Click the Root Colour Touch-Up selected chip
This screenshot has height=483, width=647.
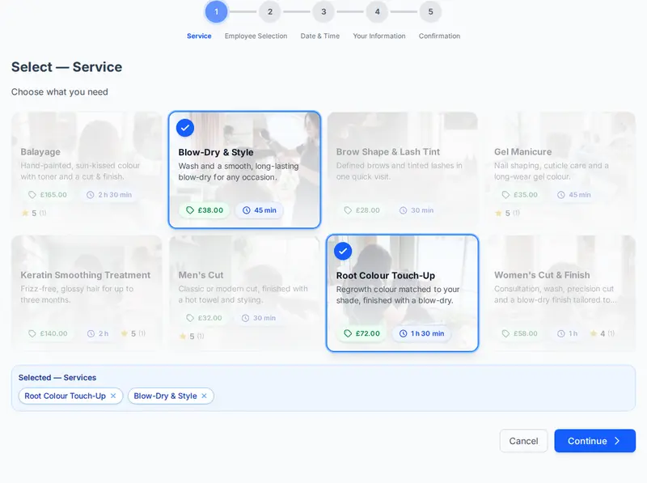[70, 396]
